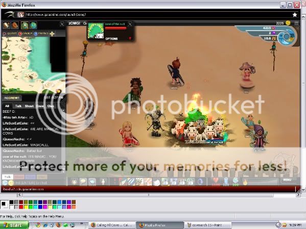The height and width of the screenshot is (229, 306).
Task: Open the game MENU button
Action: [287, 180]
